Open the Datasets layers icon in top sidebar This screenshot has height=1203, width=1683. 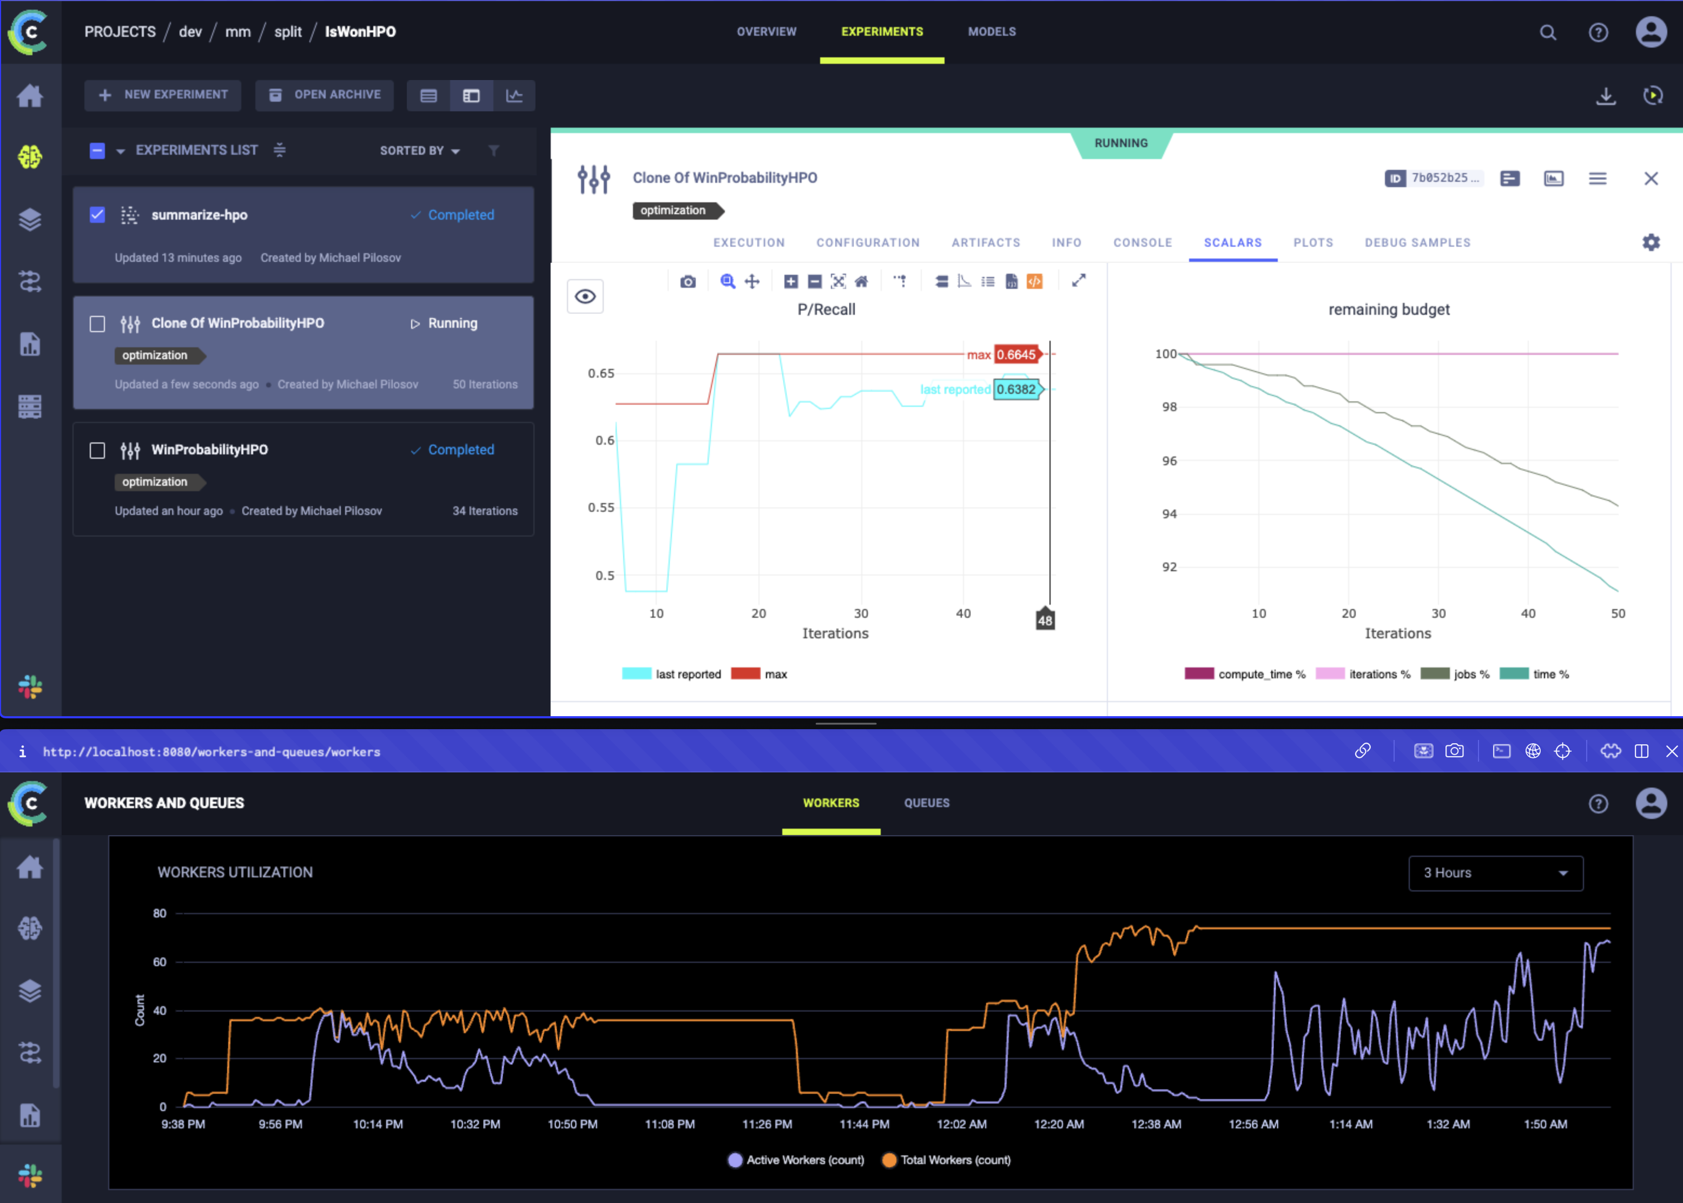[x=30, y=219]
